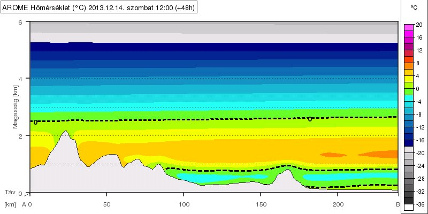The width and height of the screenshot is (428, 214).
Task: Click the 200 km distance axis tick label
Action: (x=338, y=205)
